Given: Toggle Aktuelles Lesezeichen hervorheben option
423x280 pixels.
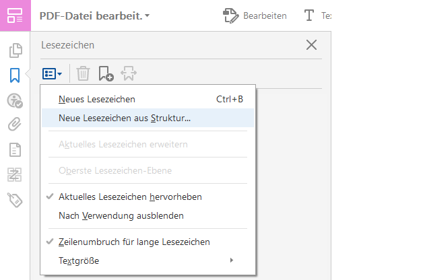Looking at the screenshot, I should [130, 197].
